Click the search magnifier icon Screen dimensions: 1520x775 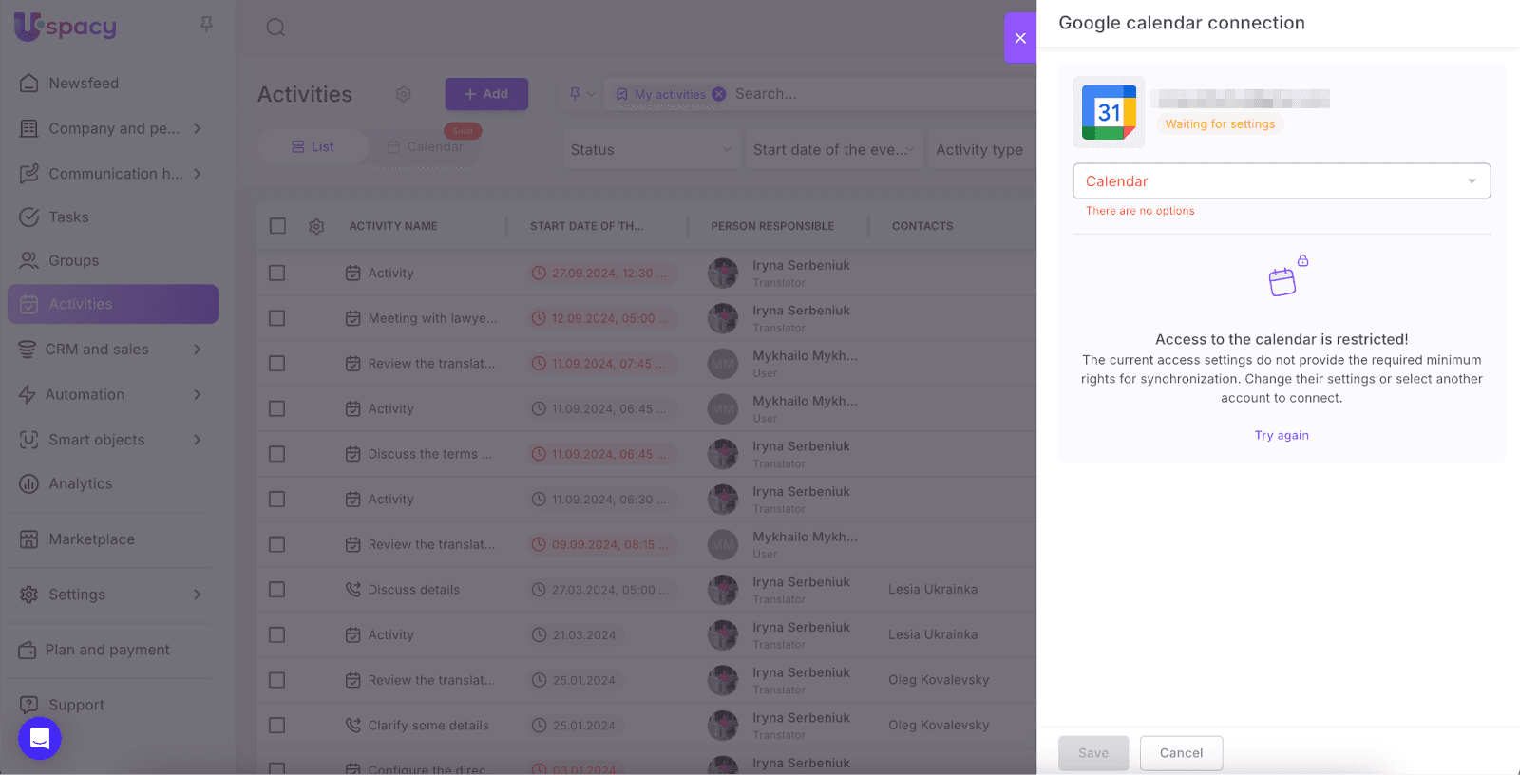pos(275,28)
